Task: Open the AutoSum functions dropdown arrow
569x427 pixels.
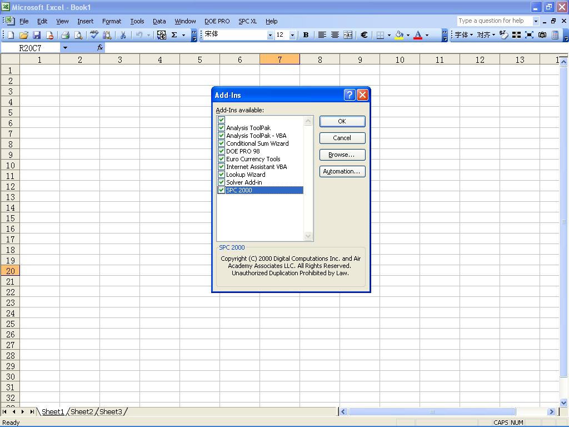Action: [x=183, y=35]
